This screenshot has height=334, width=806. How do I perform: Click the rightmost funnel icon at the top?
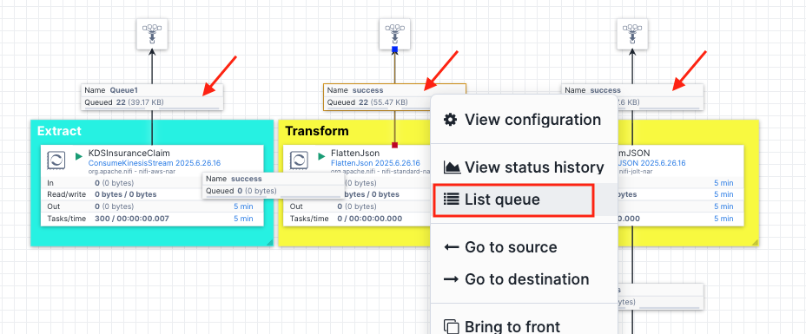(632, 34)
